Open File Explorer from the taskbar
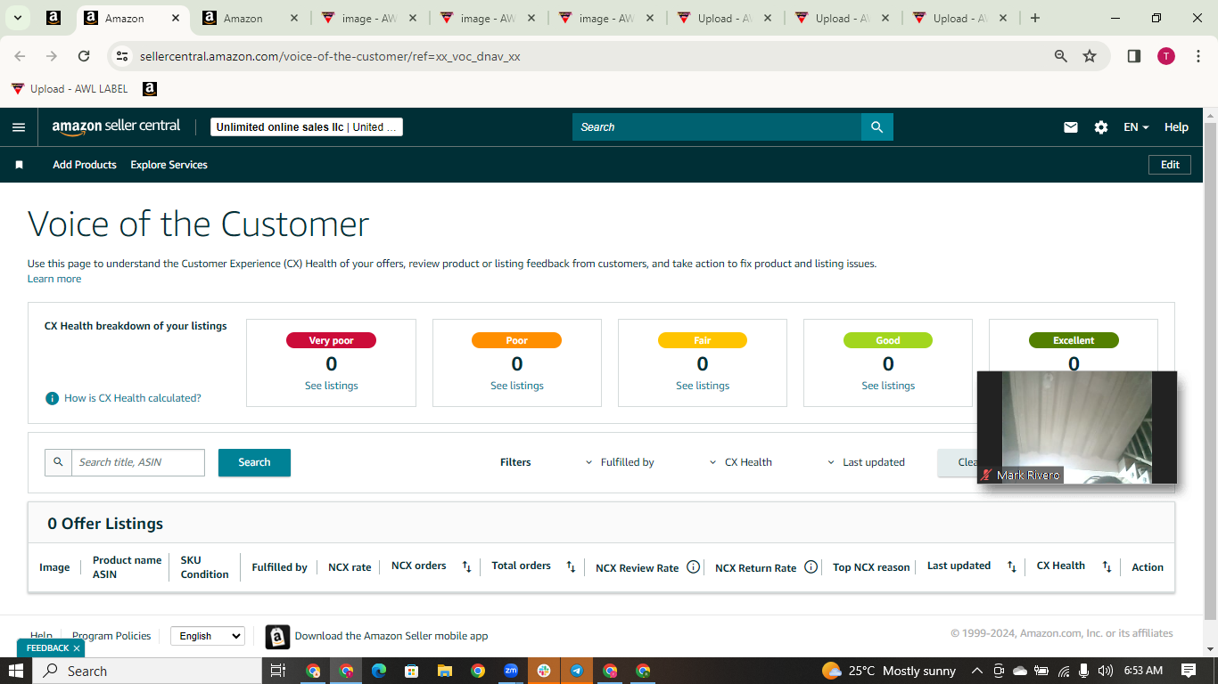The image size is (1218, 684). [x=445, y=671]
